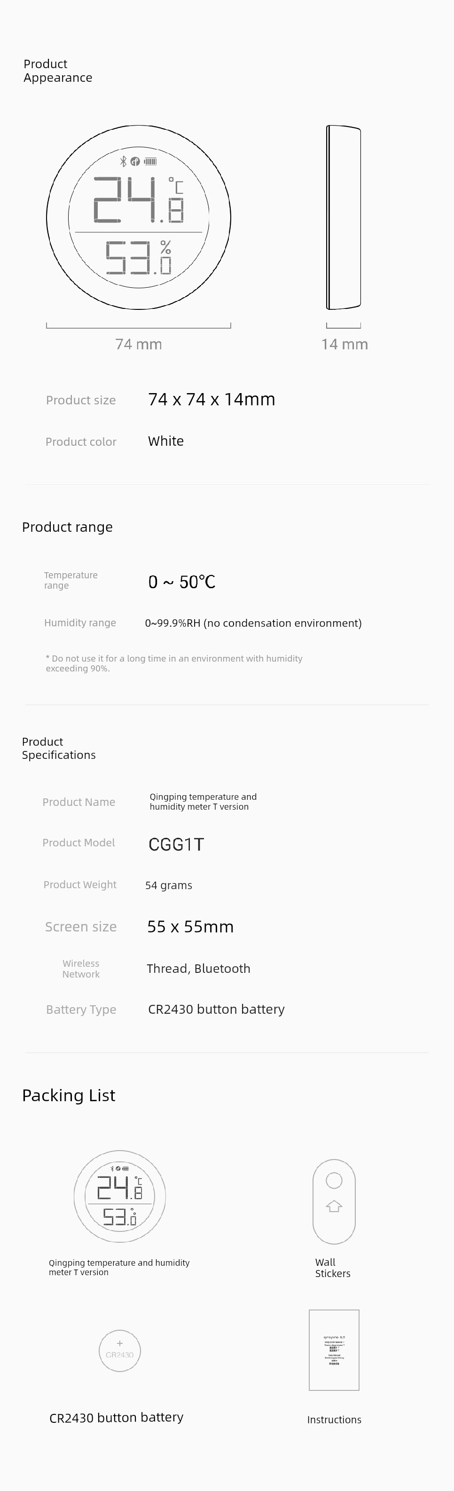Click the upward arrow on the wall sticker
Image resolution: width=454 pixels, height=1491 pixels.
point(334,1206)
